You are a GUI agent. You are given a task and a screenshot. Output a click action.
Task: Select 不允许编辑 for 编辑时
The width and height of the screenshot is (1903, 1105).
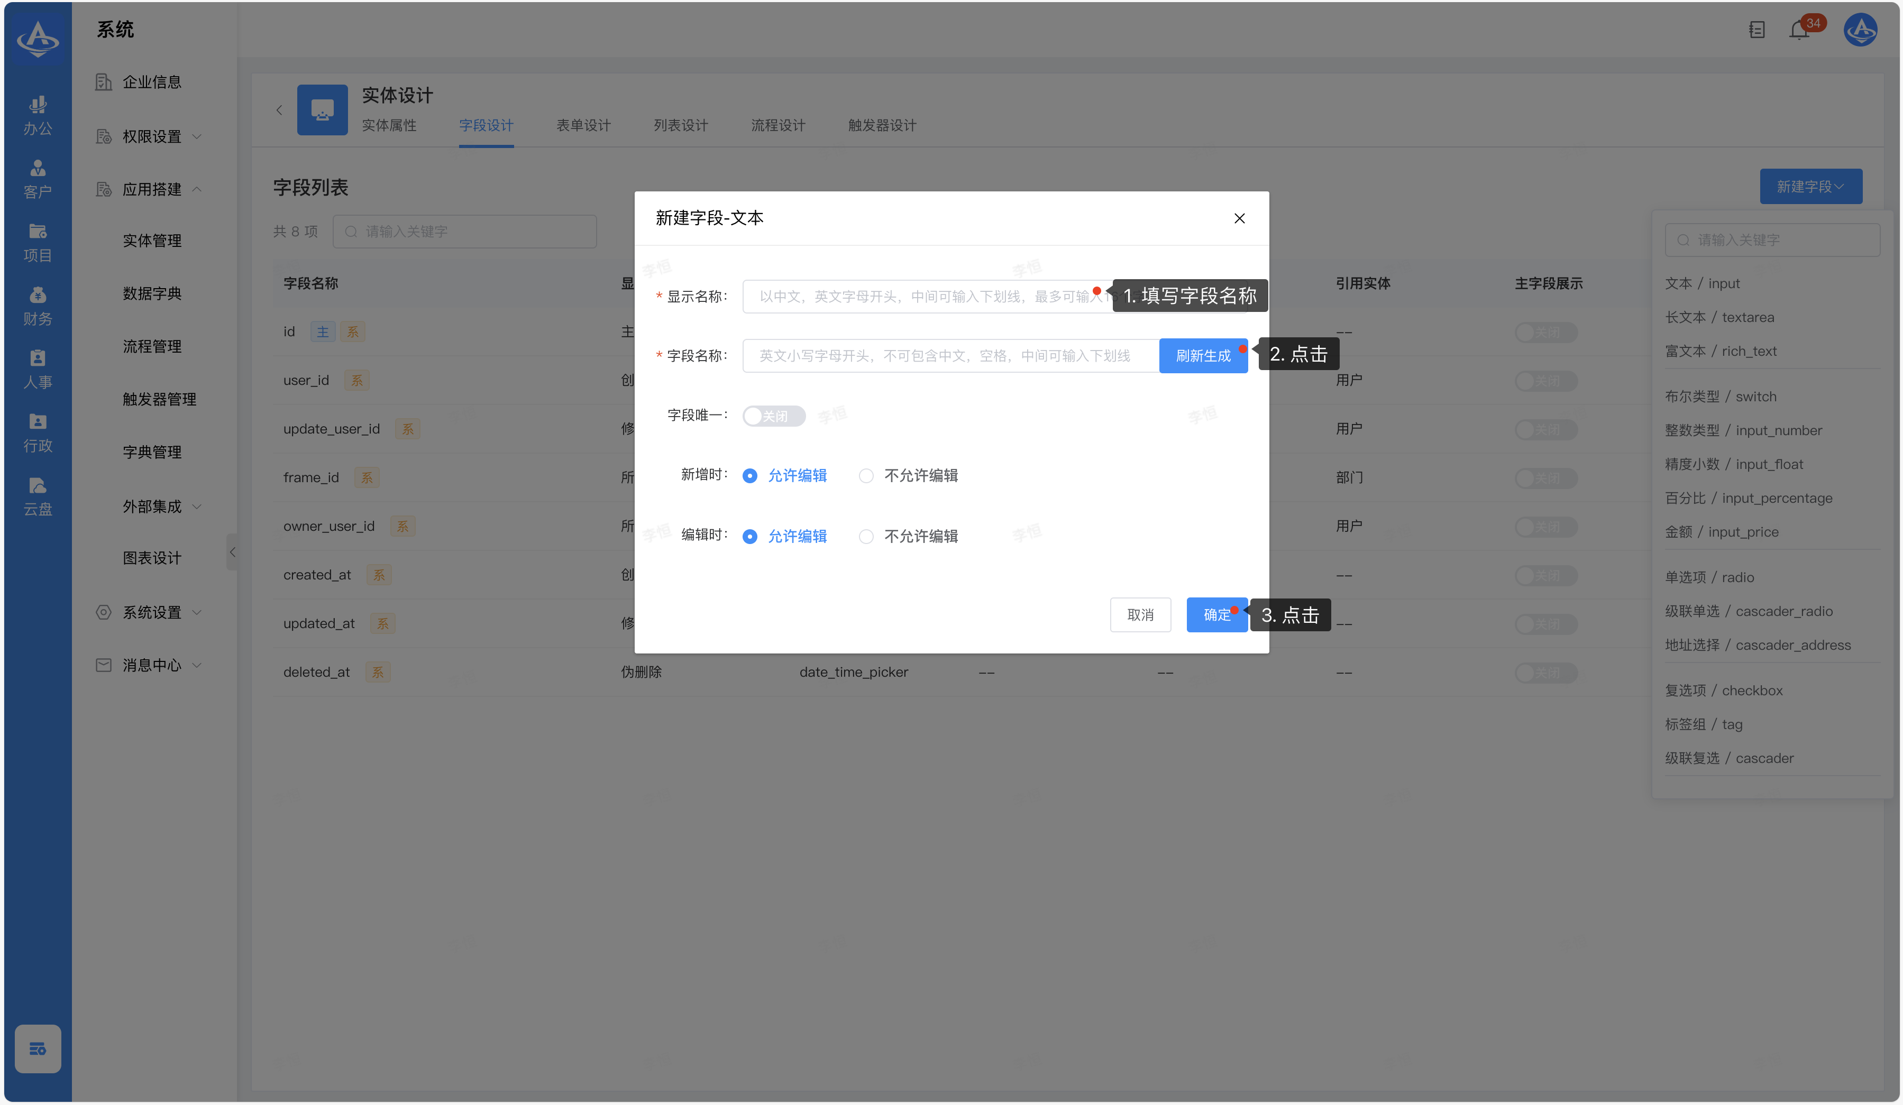[x=866, y=536]
